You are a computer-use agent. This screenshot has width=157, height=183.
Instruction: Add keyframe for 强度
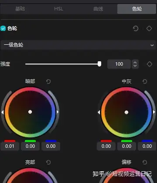pyautogui.click(x=150, y=64)
